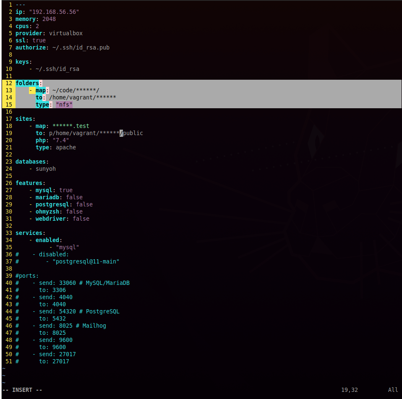Click the mariadb: false feature line
The height and width of the screenshot is (399, 402).
[x=56, y=197]
